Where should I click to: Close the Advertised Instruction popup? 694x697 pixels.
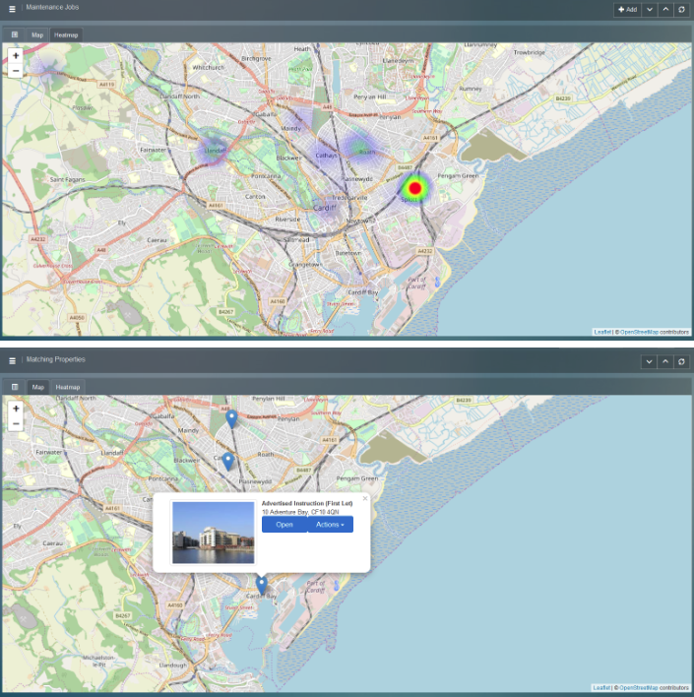(364, 498)
